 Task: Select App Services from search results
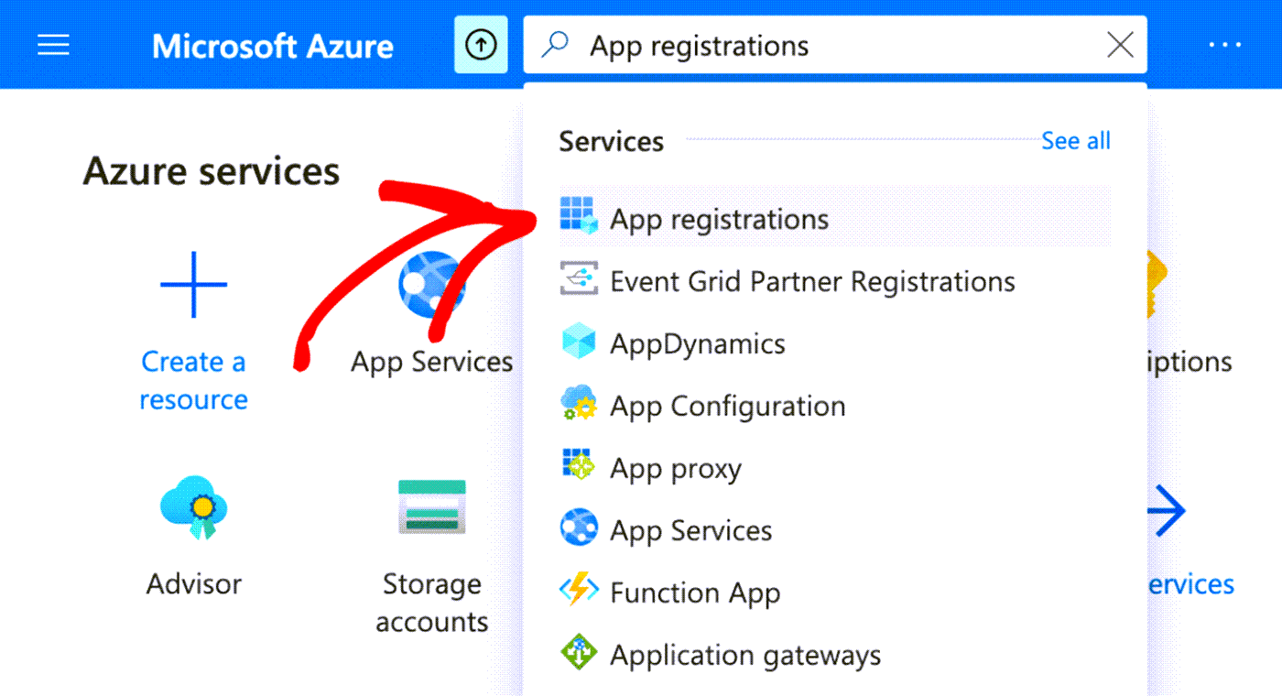pos(690,529)
